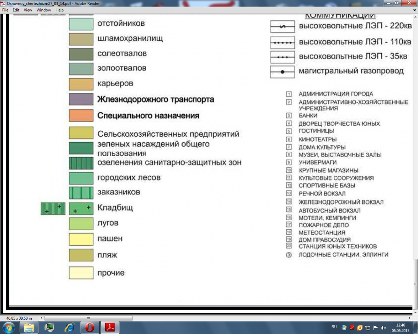Screen dimensions: 418x334
Task: Open the Windows Start menu
Action: point(8,327)
